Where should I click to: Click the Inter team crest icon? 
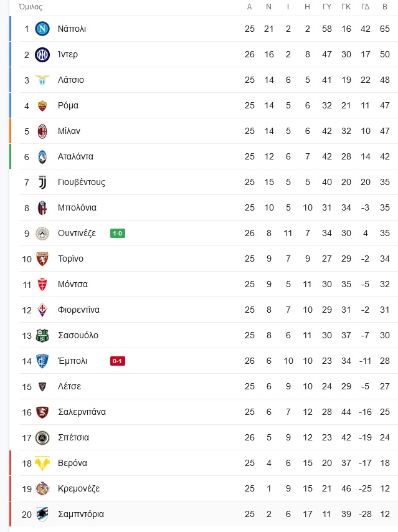pyautogui.click(x=42, y=54)
